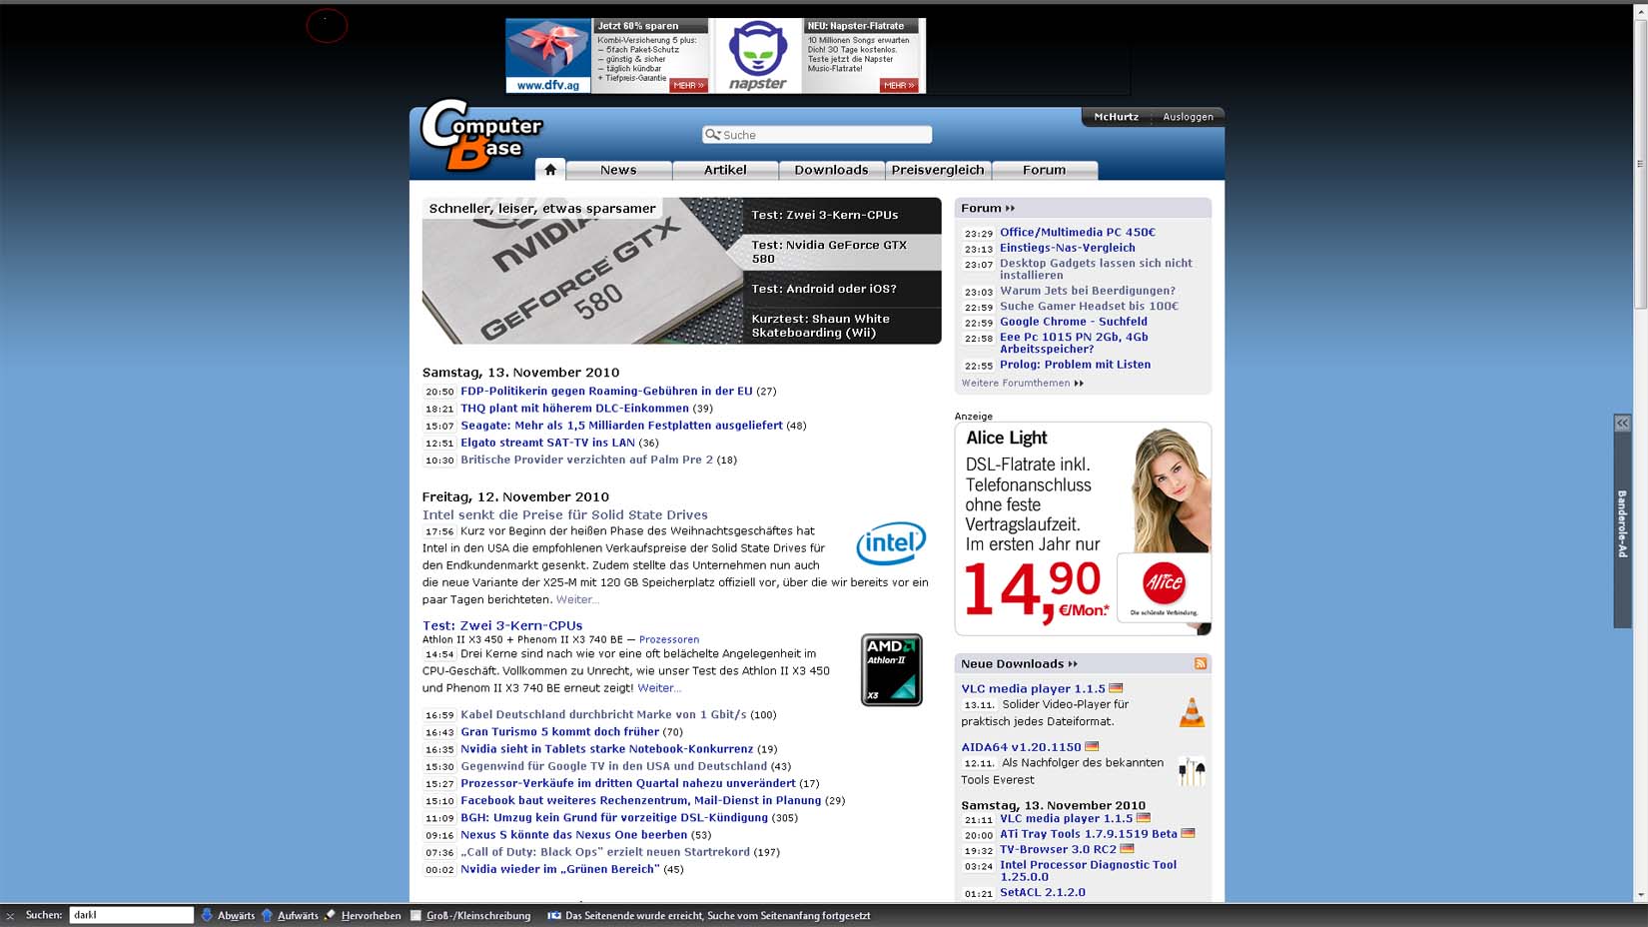Open forum thread Google Chrome - Suchfeld
This screenshot has height=927, width=1648.
click(1074, 322)
